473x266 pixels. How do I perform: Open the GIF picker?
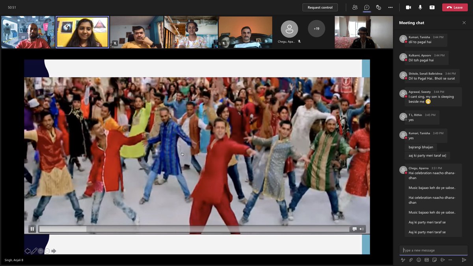click(x=426, y=260)
